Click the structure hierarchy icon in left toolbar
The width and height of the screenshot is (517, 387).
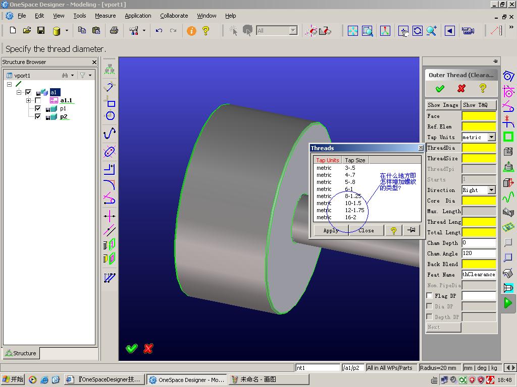click(x=110, y=70)
